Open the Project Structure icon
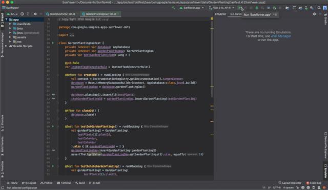Screen dimensions: 328x190 tap(287, 8)
